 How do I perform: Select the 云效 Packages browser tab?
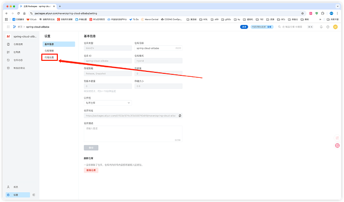(37, 6)
